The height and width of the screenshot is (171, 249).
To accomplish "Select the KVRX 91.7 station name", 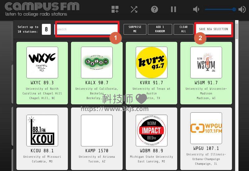I will [152, 83].
